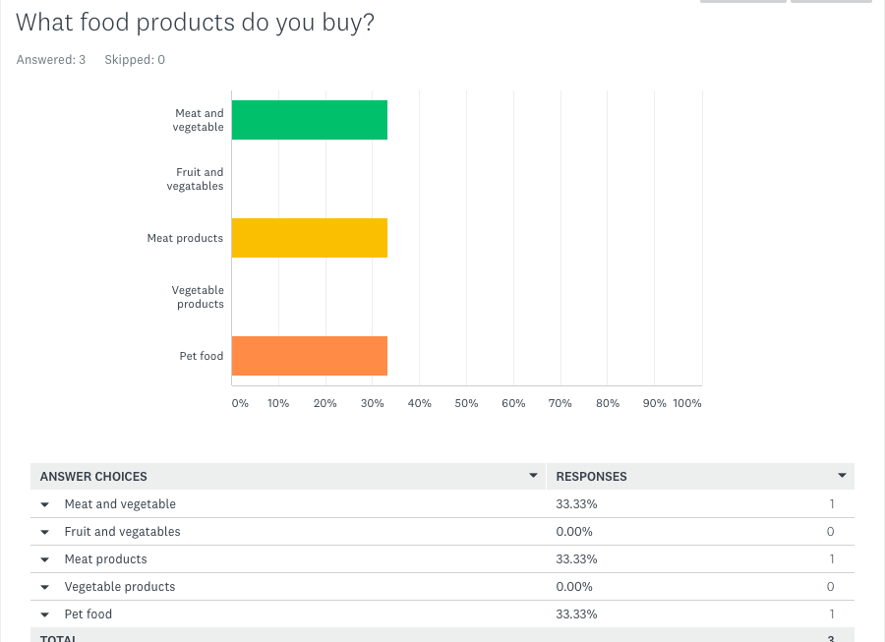Select the yellow Meat products bar

309,238
